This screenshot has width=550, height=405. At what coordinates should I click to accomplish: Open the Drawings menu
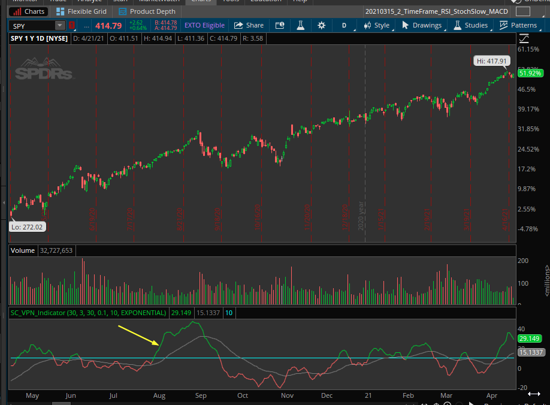click(x=422, y=25)
